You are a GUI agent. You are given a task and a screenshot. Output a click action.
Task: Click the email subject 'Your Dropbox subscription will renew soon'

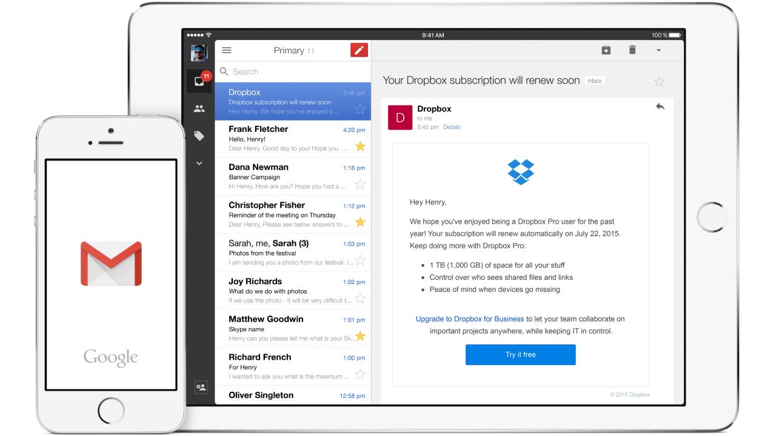(481, 81)
